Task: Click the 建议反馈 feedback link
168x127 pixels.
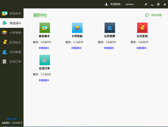Action: [12, 119]
